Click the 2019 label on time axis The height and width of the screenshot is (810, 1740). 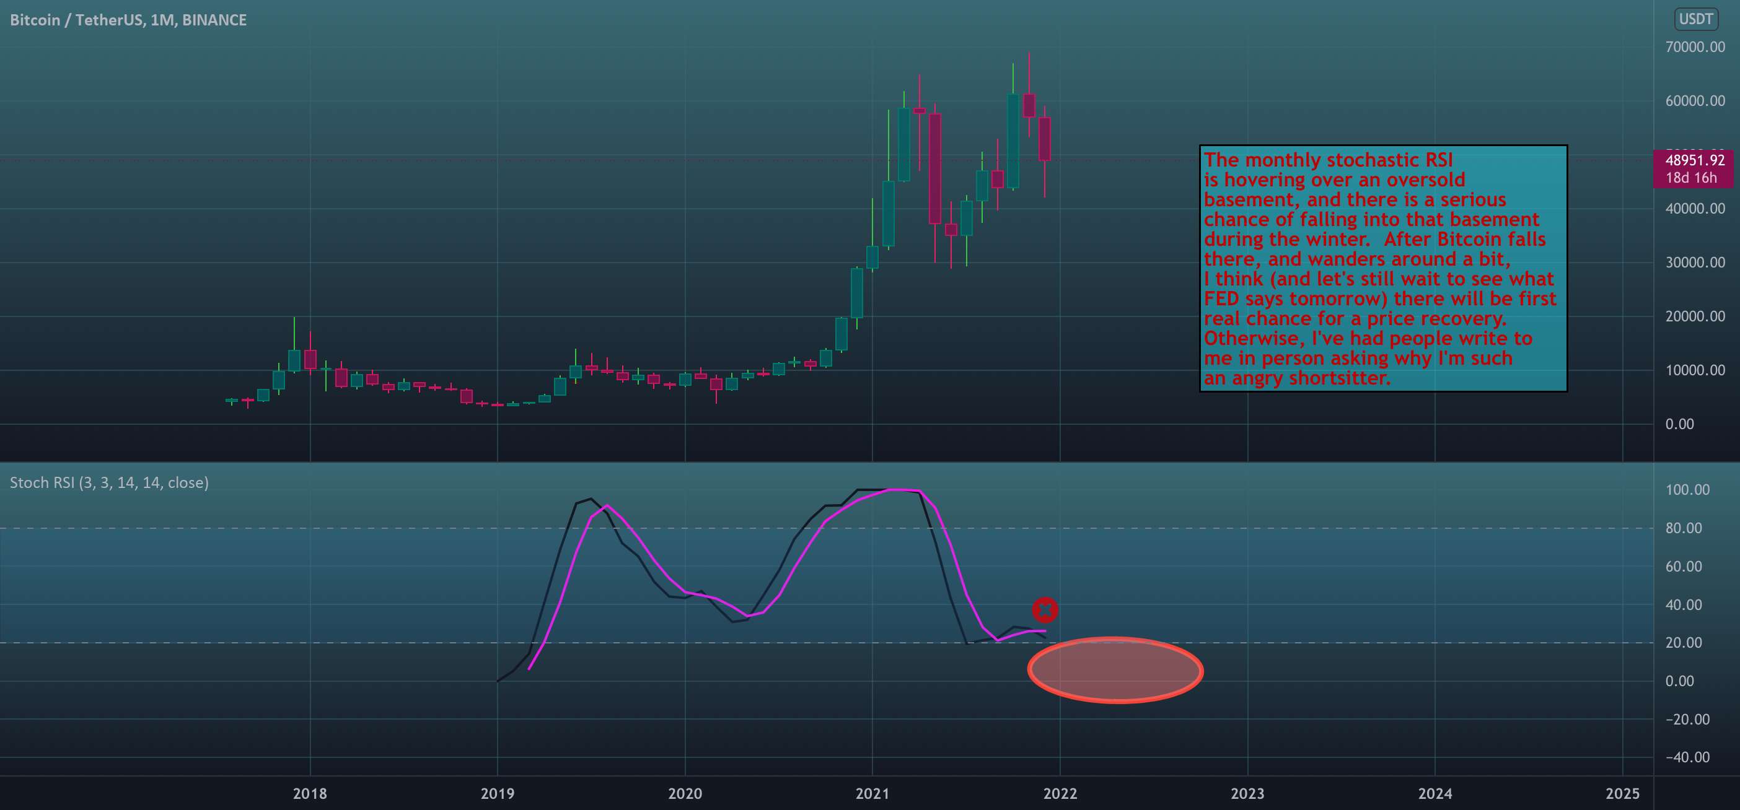coord(497,794)
